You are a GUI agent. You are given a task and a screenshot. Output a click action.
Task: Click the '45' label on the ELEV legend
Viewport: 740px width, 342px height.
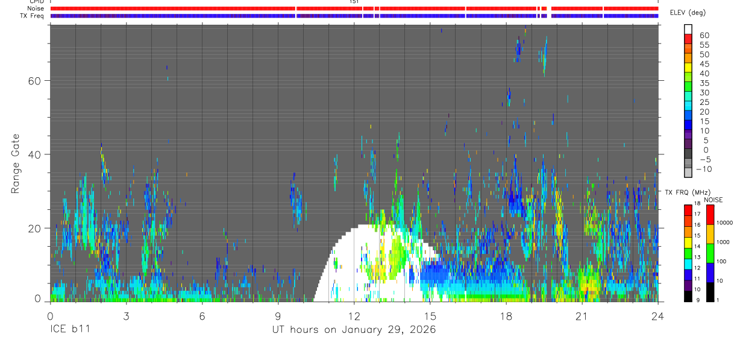point(704,64)
